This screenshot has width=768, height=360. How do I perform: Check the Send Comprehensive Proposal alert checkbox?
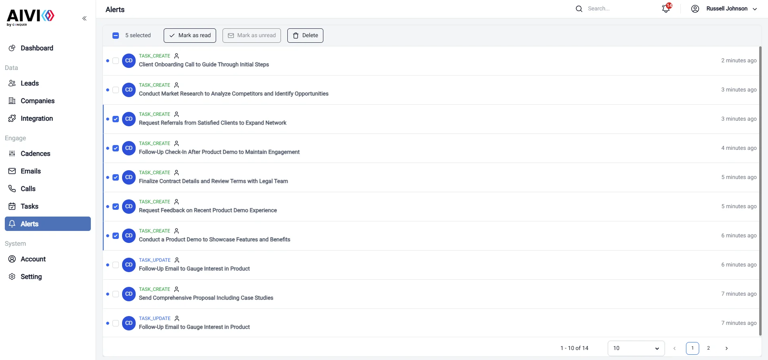[x=116, y=294]
